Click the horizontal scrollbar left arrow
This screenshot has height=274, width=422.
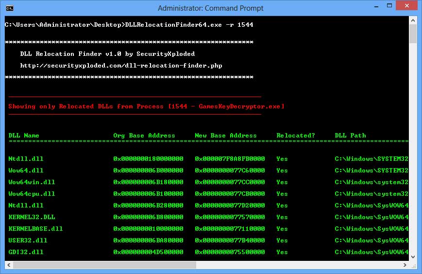click(8, 264)
